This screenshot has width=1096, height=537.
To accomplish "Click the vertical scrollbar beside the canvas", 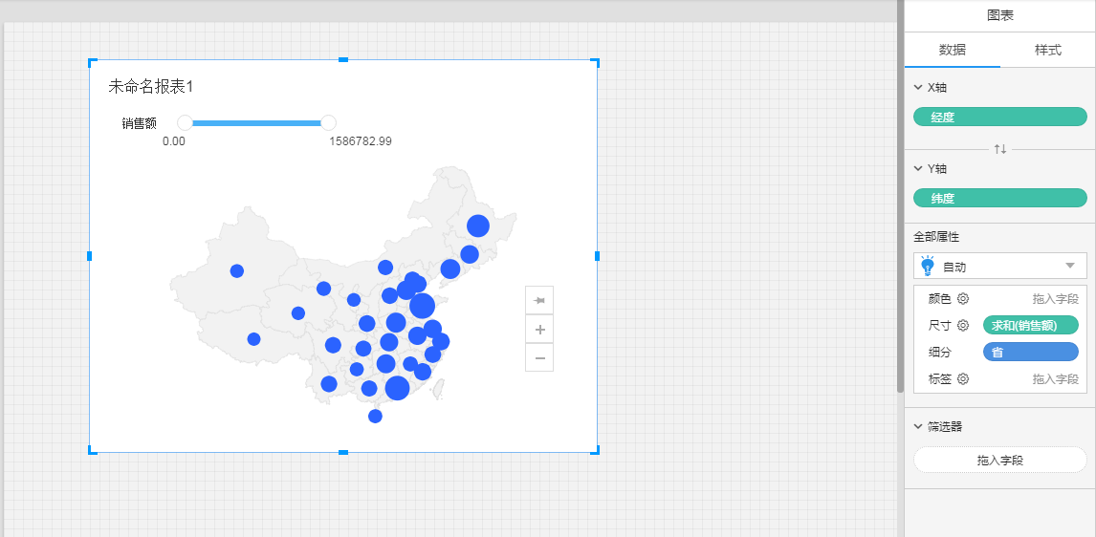I will [900, 196].
